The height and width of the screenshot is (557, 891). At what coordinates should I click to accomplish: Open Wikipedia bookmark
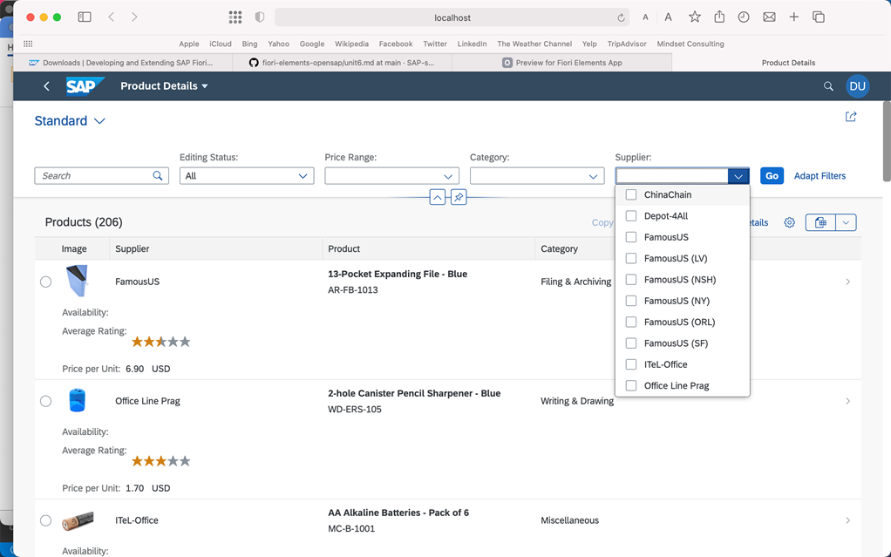(351, 44)
